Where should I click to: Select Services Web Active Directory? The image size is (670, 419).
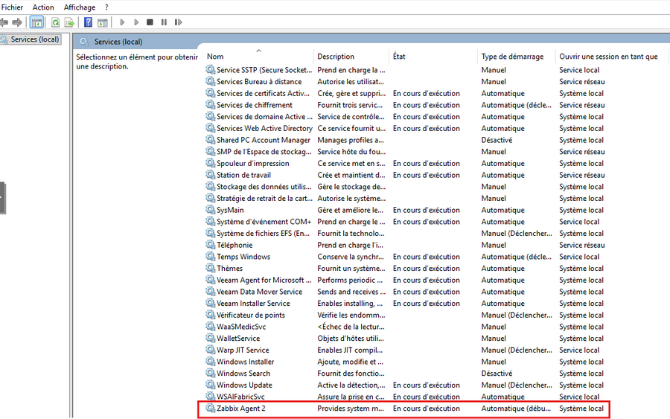pyautogui.click(x=264, y=128)
